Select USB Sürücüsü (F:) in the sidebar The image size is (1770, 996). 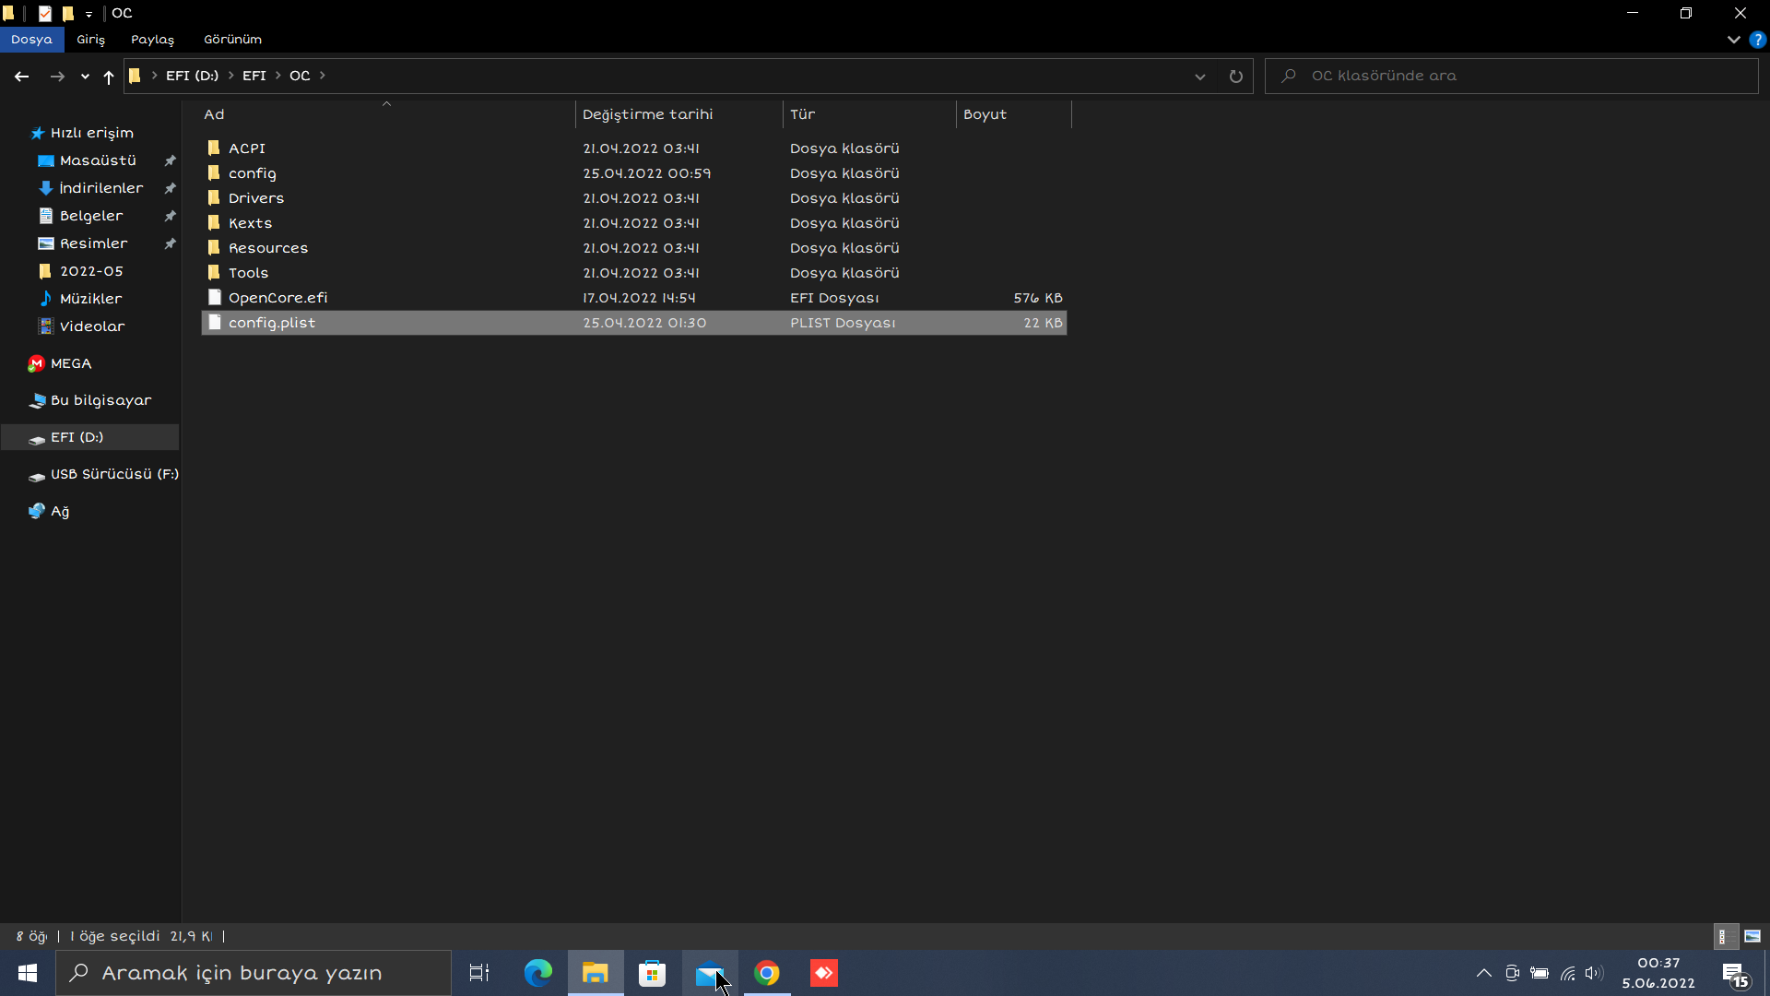(x=113, y=474)
